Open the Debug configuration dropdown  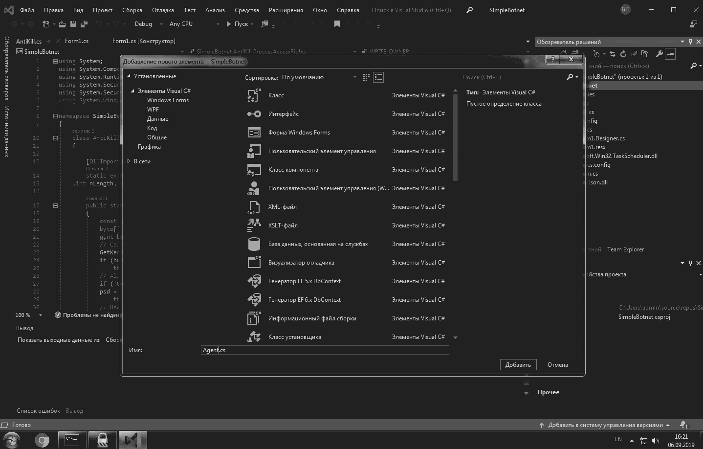[x=149, y=24]
